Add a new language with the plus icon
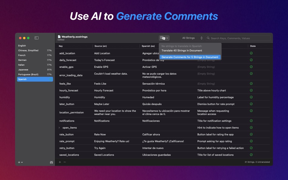Screen dimensions: 288x180 pos(19,162)
